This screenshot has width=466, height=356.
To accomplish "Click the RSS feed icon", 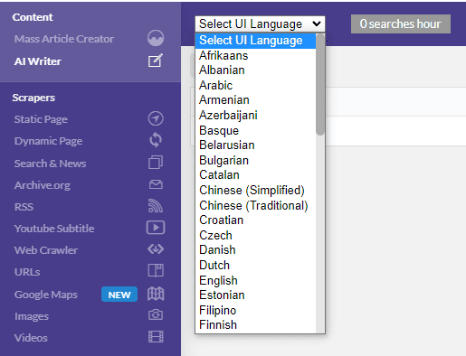I will coord(156,206).
